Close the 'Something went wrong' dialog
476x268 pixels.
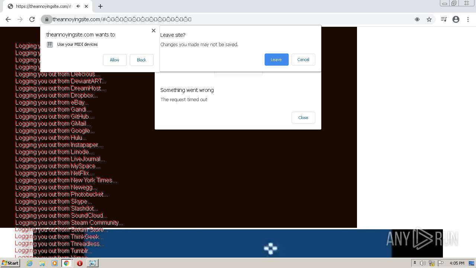pyautogui.click(x=303, y=118)
